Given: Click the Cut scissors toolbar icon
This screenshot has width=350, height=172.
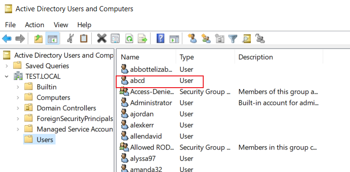Looking at the screenshot, I should (x=70, y=39).
